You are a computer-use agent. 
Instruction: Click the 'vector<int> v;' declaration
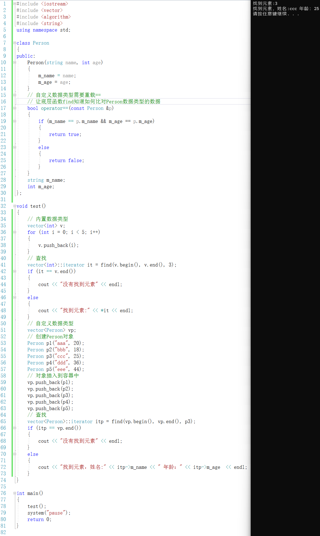(x=46, y=226)
